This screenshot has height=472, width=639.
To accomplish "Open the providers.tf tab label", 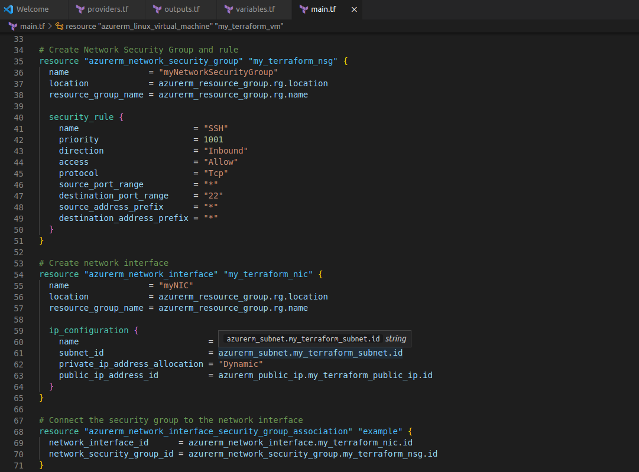I will click(x=108, y=9).
